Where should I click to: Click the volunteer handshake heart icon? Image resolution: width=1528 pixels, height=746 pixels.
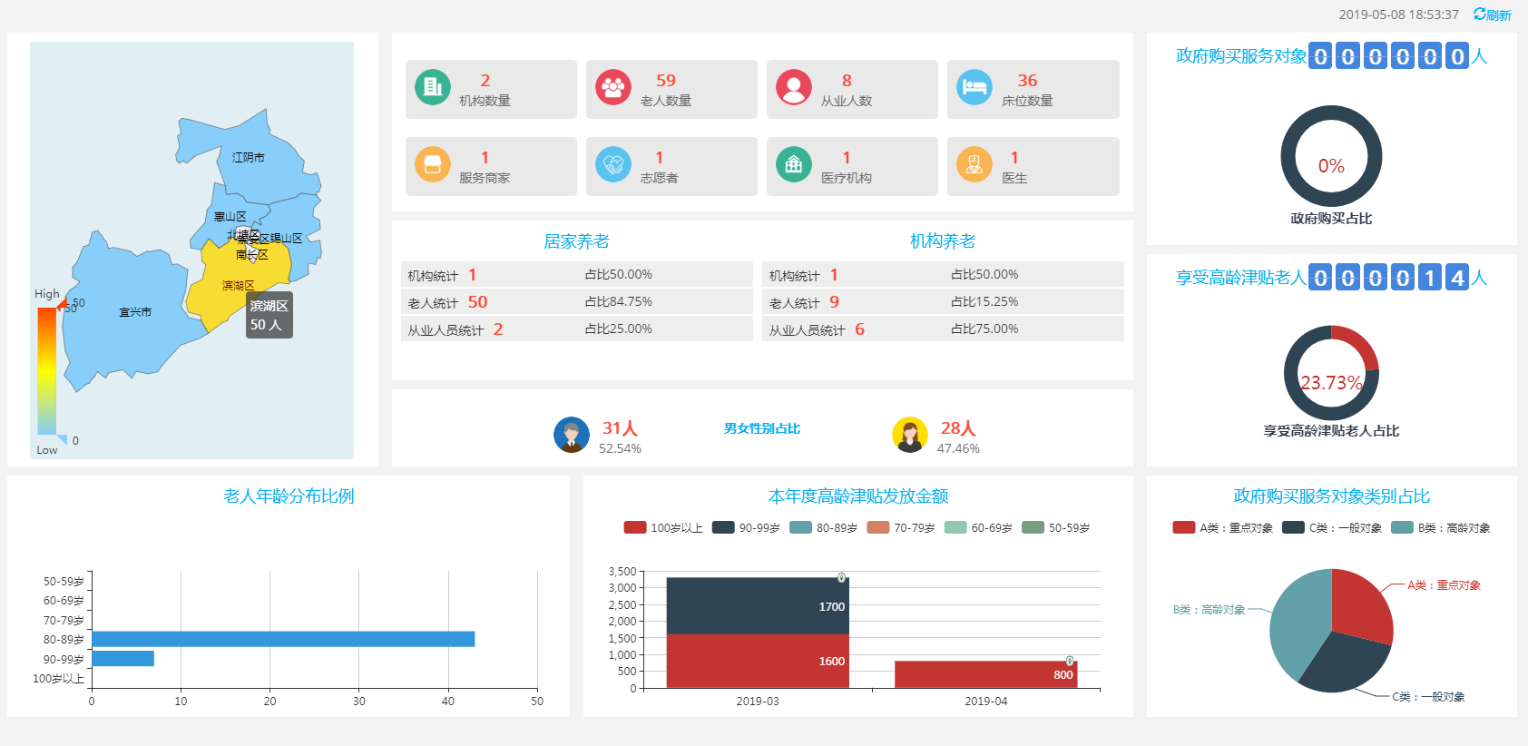[613, 164]
